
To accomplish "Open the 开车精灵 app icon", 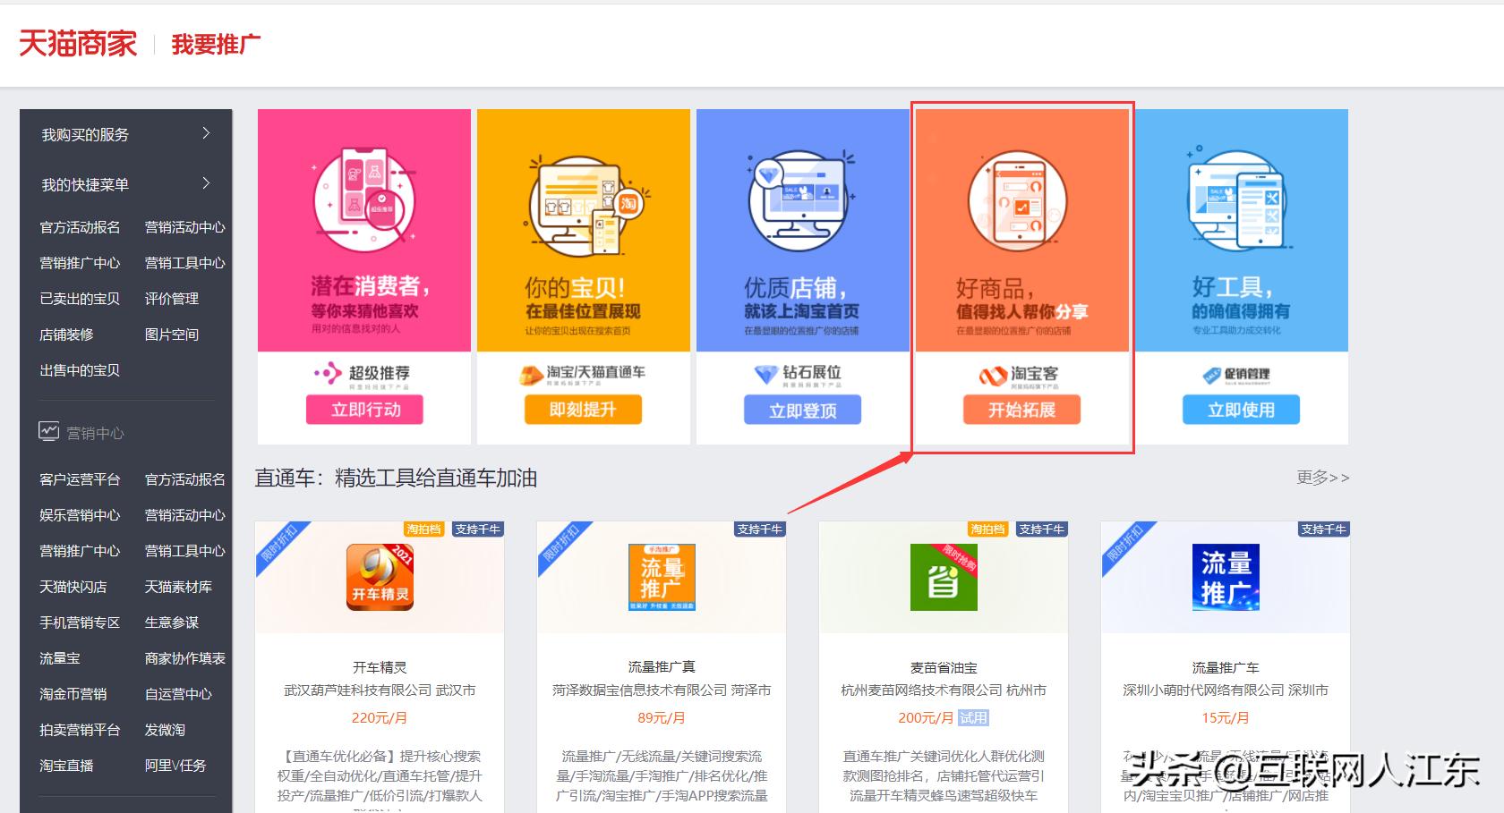I will [379, 577].
